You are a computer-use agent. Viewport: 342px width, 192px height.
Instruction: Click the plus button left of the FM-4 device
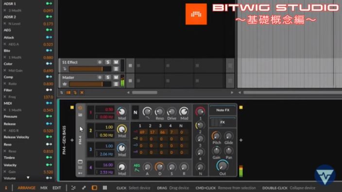click(x=72, y=140)
